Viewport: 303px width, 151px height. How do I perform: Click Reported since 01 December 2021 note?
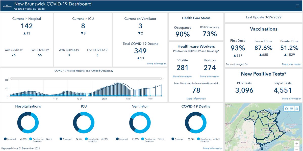21,148
